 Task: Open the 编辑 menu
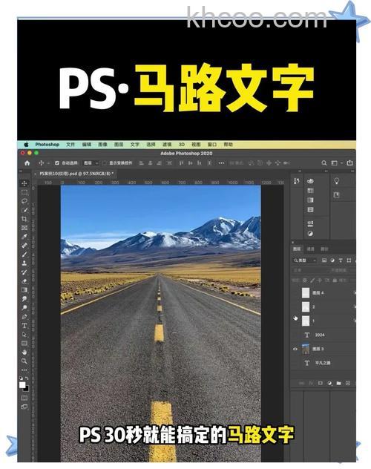coord(87,145)
